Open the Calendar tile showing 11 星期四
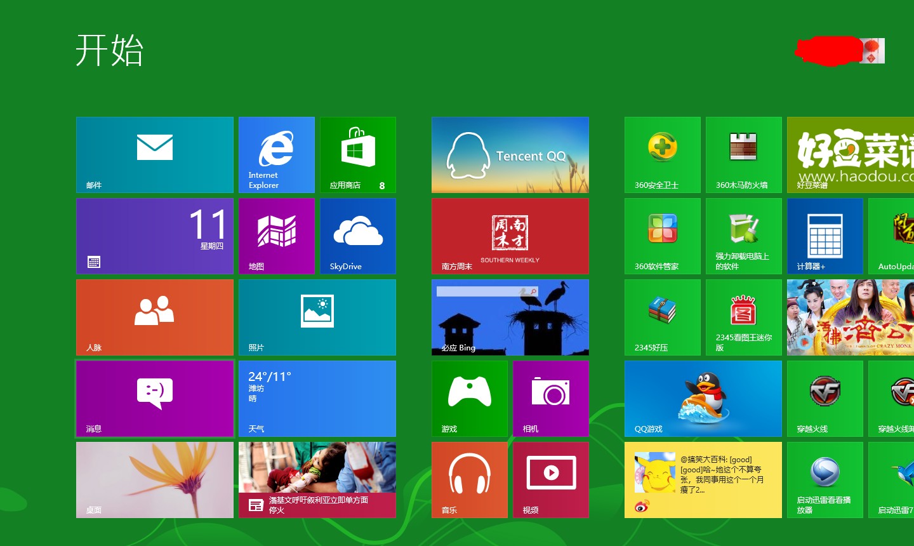 click(155, 236)
